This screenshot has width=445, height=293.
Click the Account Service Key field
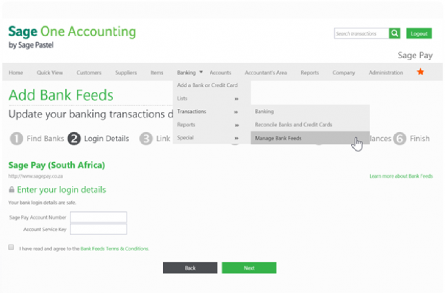[x=99, y=229]
